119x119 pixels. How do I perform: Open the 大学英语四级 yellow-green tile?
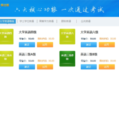coord(7,37)
